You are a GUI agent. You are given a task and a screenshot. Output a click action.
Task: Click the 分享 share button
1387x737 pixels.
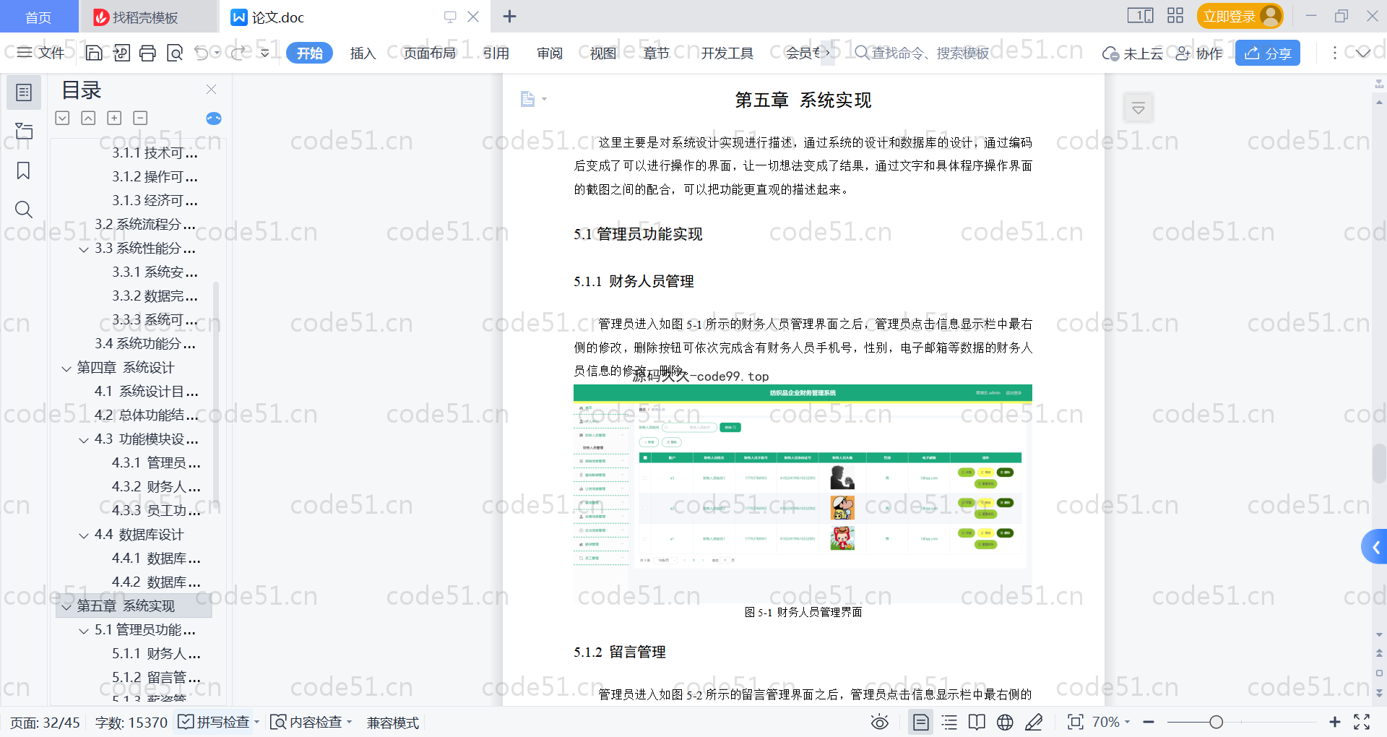pos(1267,53)
